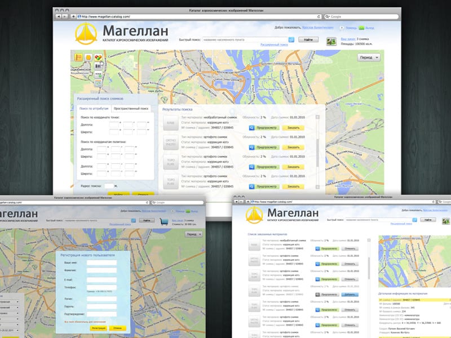The image size is (451, 338).
Task: Click the address bar of the search results browser
Action: tap(199, 17)
